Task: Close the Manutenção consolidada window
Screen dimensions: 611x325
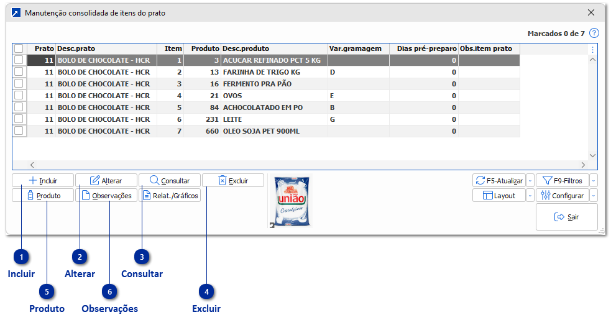Action: coord(591,12)
